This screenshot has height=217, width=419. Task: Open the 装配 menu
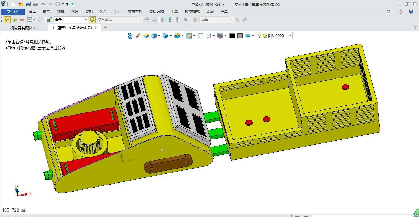point(89,11)
